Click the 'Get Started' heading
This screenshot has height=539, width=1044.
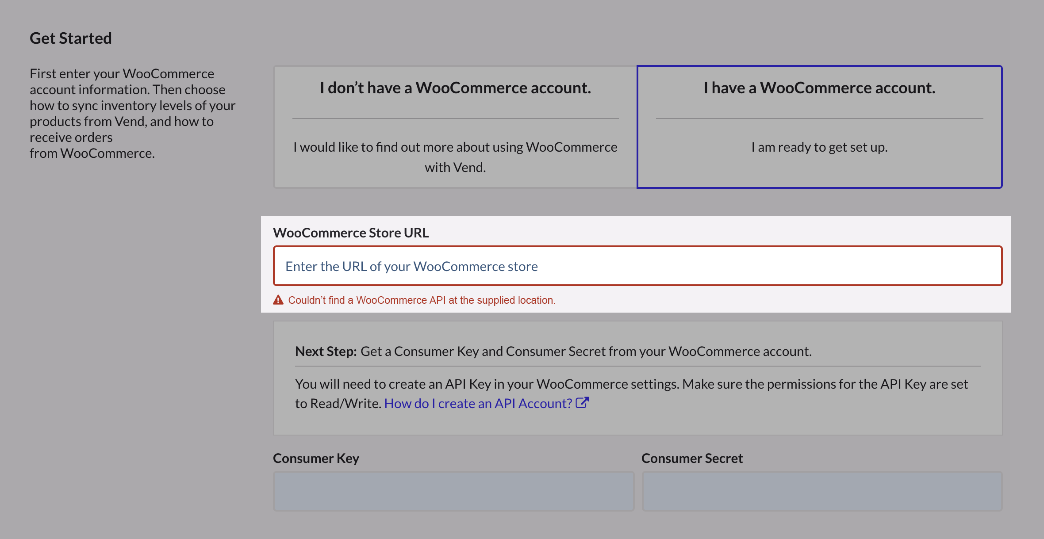(71, 38)
